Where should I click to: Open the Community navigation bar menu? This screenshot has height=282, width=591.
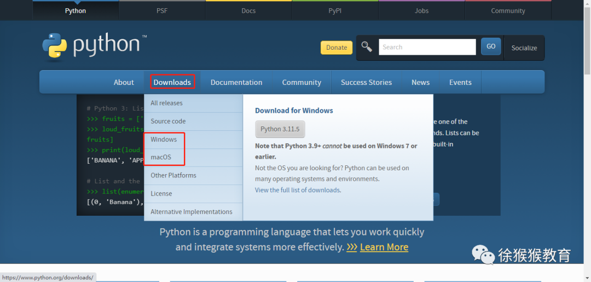(302, 82)
